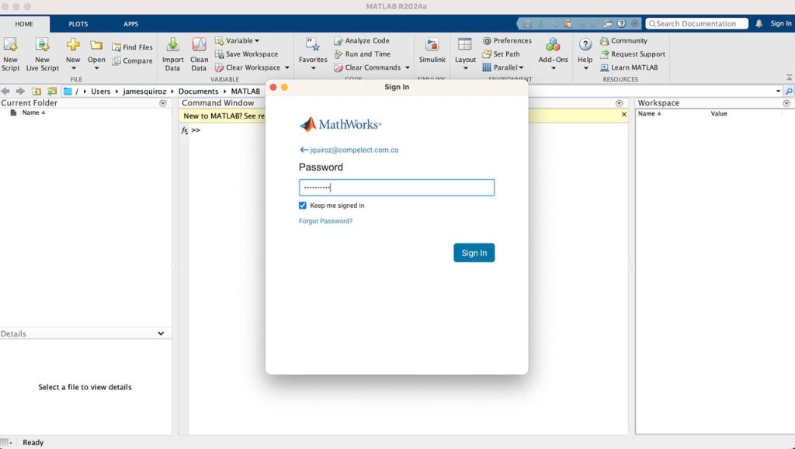The height and width of the screenshot is (449, 795).
Task: Expand Clear Workspace options arrow
Action: pos(287,67)
